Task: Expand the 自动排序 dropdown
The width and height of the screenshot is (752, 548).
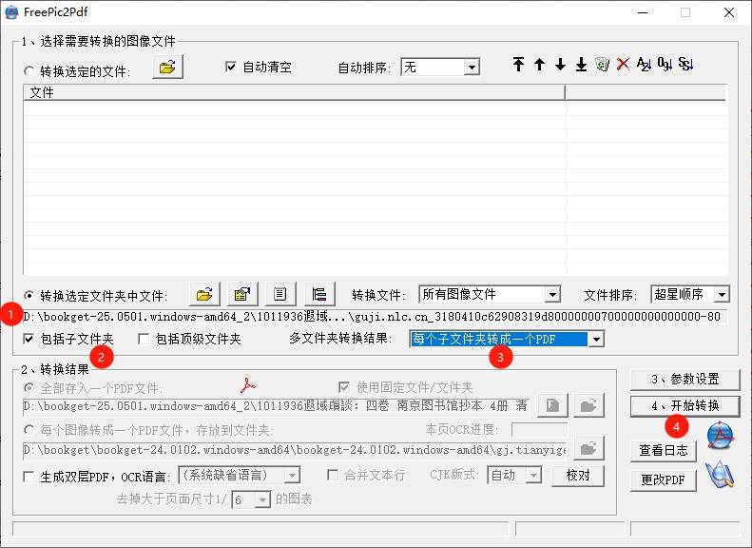Action: (x=472, y=68)
